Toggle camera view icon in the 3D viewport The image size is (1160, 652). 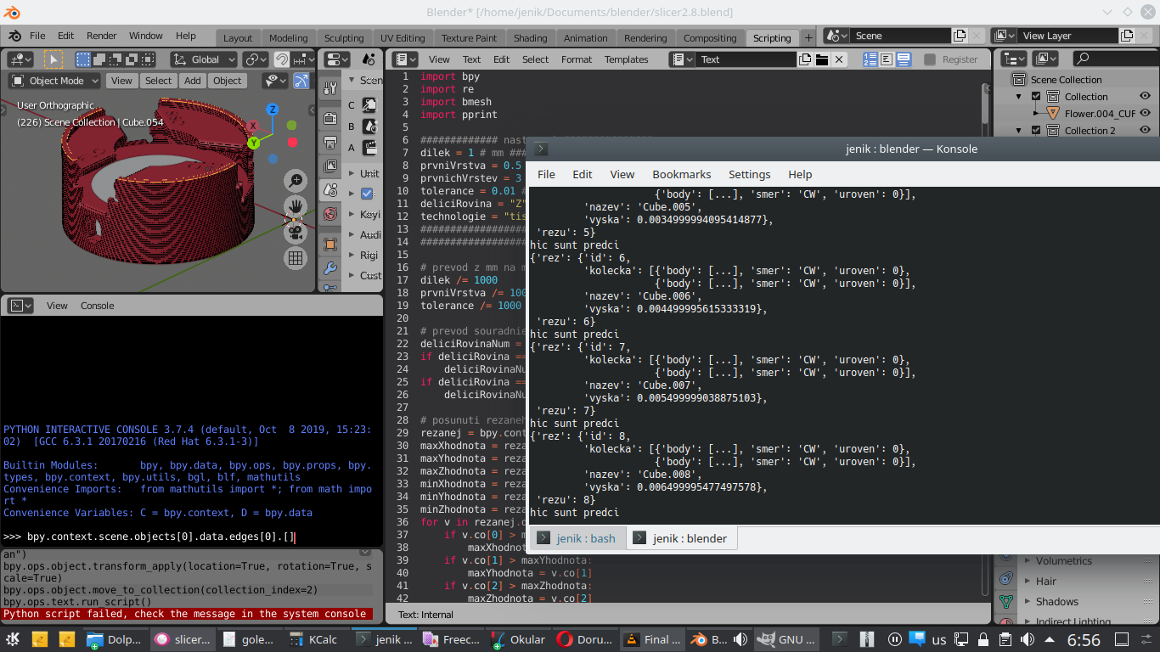tap(296, 231)
